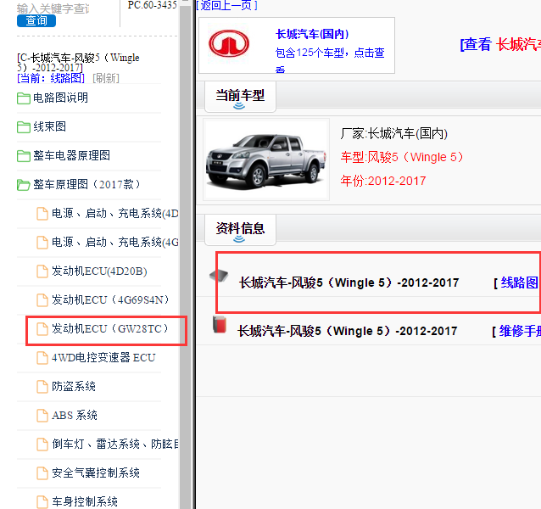The image size is (541, 509).
Task: Open 4WD电控变速器 ECU diagram entry
Action: click(x=103, y=357)
